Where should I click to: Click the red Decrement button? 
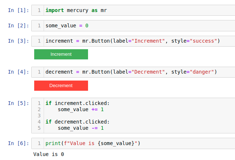pos(61,86)
